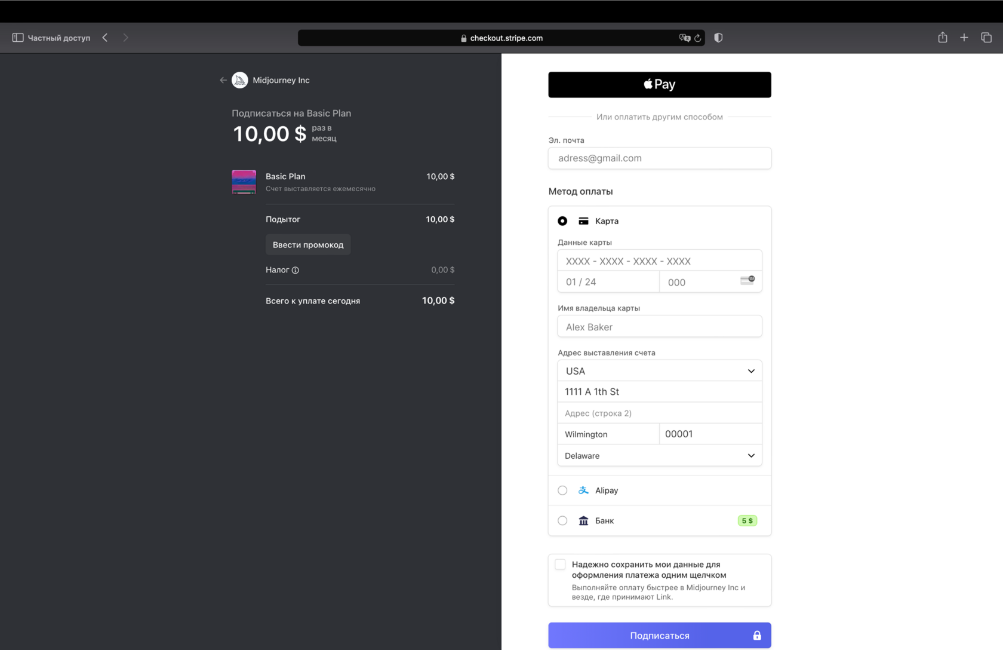Select the Банк radio button
Screen dimensions: 1003x650
(562, 521)
